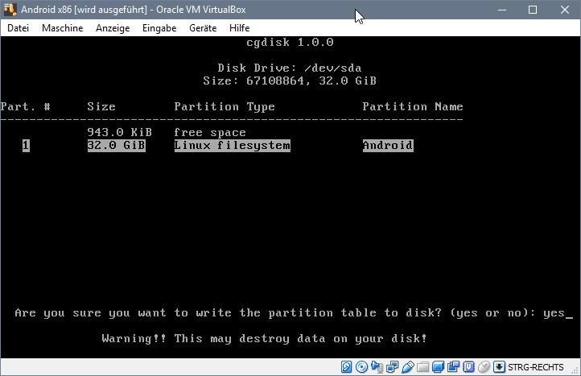Image resolution: width=581 pixels, height=376 pixels.
Task: Click the mouse integration status icon
Action: tap(484, 367)
